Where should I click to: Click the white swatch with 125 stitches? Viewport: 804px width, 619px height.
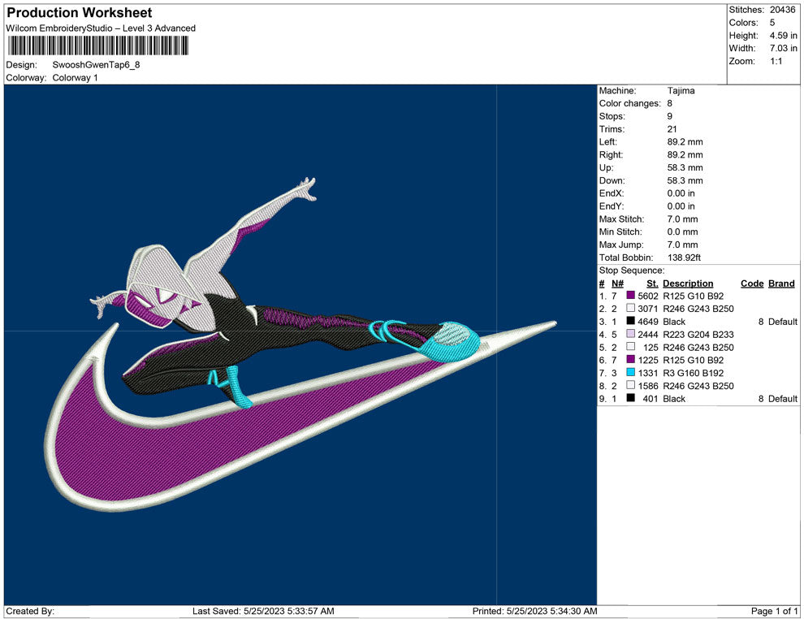pos(631,347)
